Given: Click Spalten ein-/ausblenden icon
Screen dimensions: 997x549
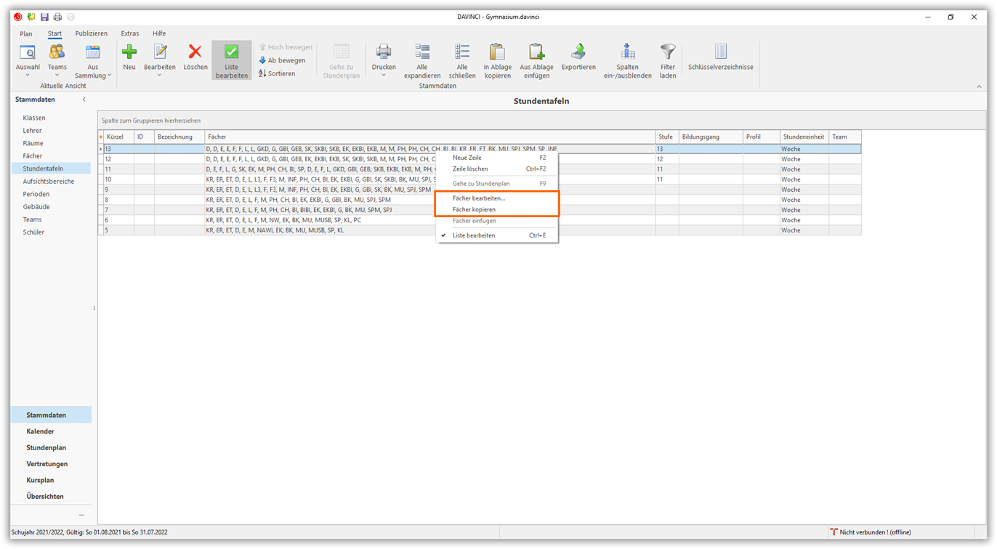Looking at the screenshot, I should (627, 52).
